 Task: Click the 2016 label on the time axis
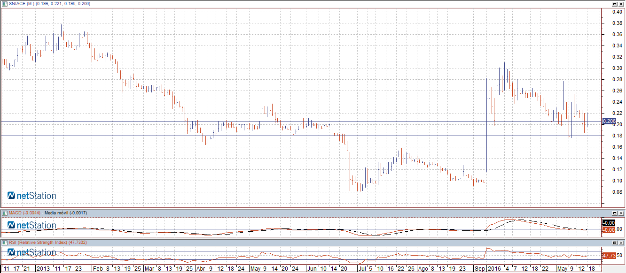click(493, 269)
